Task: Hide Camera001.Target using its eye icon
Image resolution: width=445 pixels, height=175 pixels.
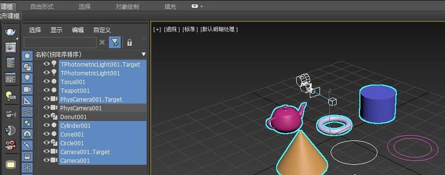Action: click(x=47, y=152)
